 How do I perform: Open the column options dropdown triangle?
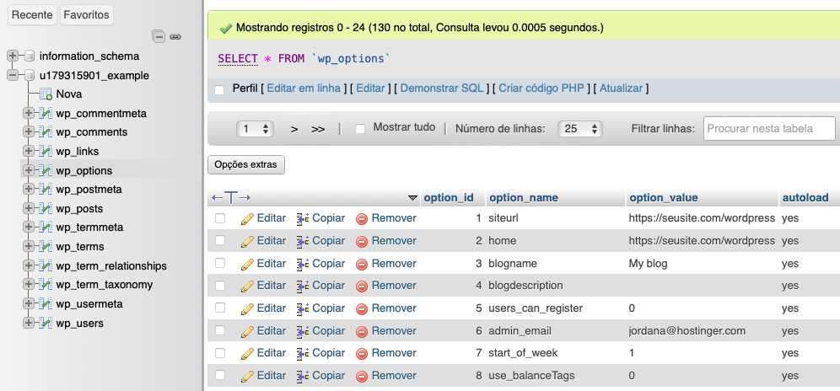point(412,198)
